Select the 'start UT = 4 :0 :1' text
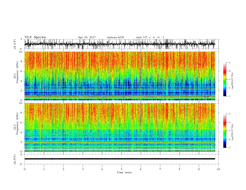This screenshot has height=190, width=246. pyautogui.click(x=150, y=37)
